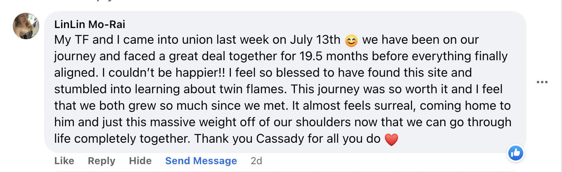Like LinLin Mo-Rai's comment
The width and height of the screenshot is (562, 172).
pyautogui.click(x=64, y=161)
